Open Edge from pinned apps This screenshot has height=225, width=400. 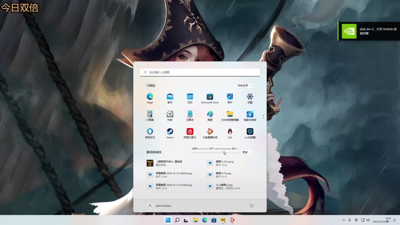(x=149, y=98)
